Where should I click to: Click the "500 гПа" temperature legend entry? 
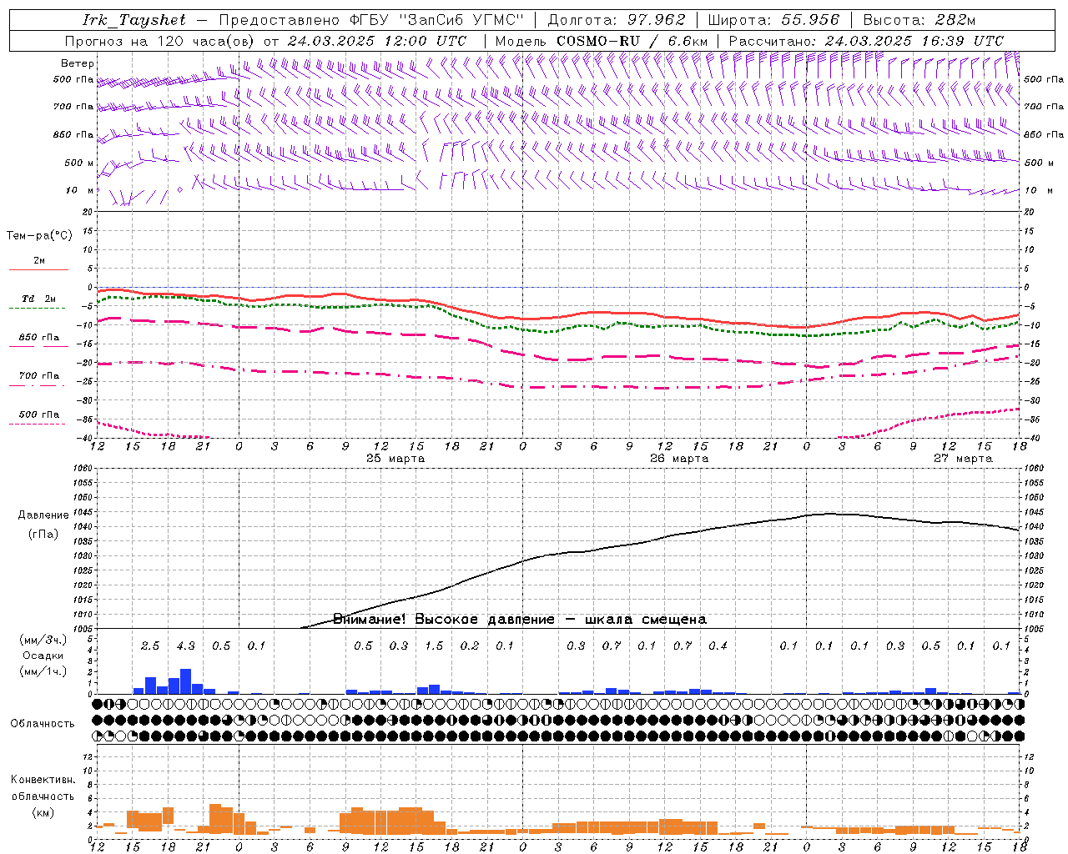click(x=38, y=414)
